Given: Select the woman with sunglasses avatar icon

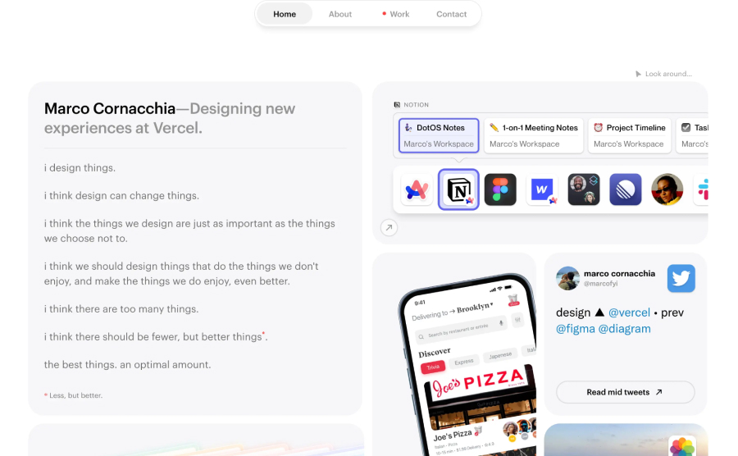Looking at the screenshot, I should click(667, 189).
